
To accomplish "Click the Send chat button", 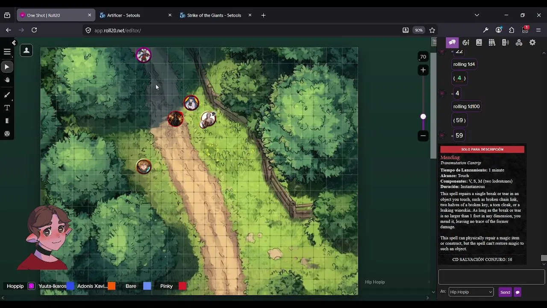I will point(505,292).
